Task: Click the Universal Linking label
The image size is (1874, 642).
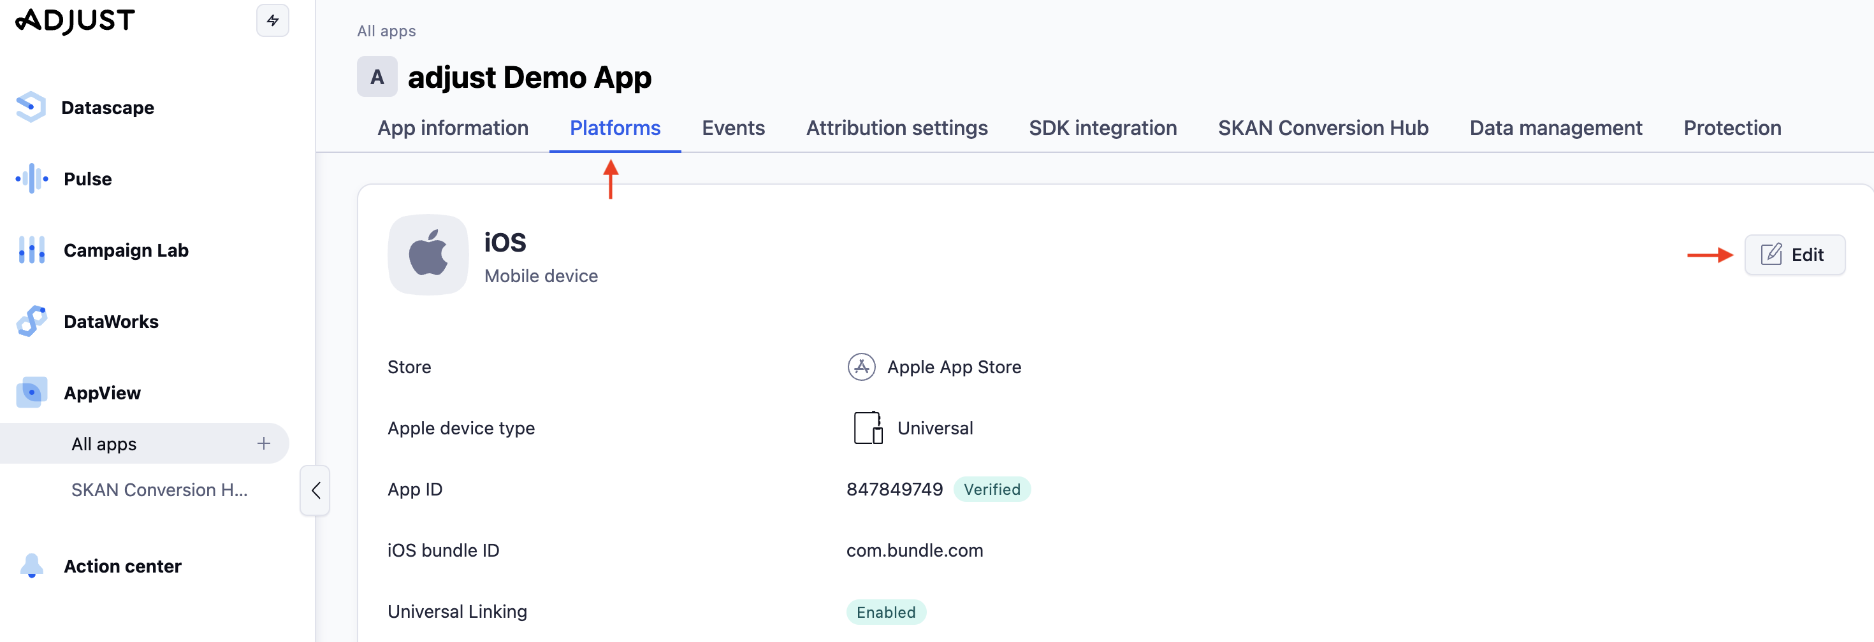Action: [x=457, y=611]
